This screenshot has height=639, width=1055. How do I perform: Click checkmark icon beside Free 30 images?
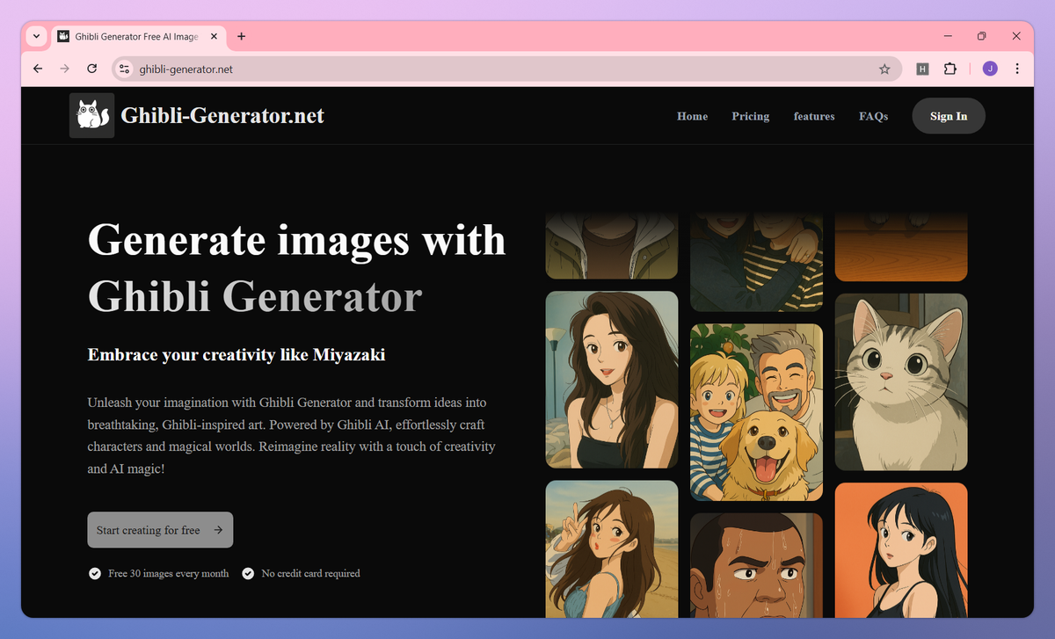[x=94, y=573]
